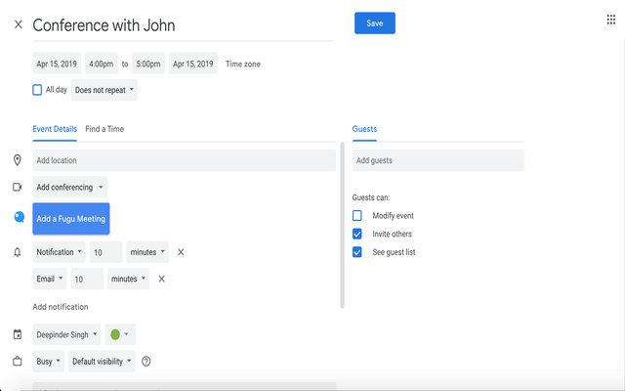Screen dimensions: 625x391
Task: Open the Busy availability dropdown
Action: [49, 362]
